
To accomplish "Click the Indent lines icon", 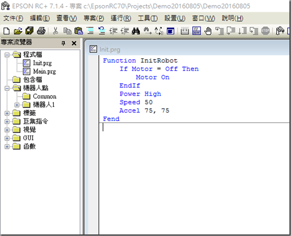I will [x=113, y=31].
